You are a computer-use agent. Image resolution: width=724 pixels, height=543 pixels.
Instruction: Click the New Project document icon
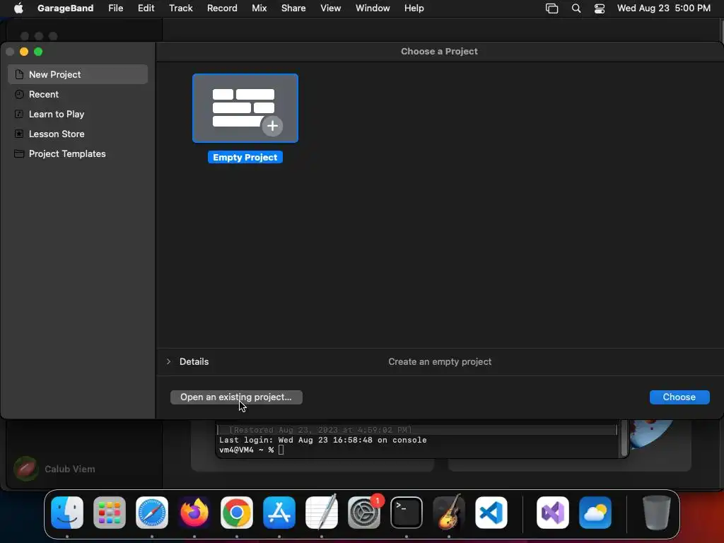coord(19,74)
